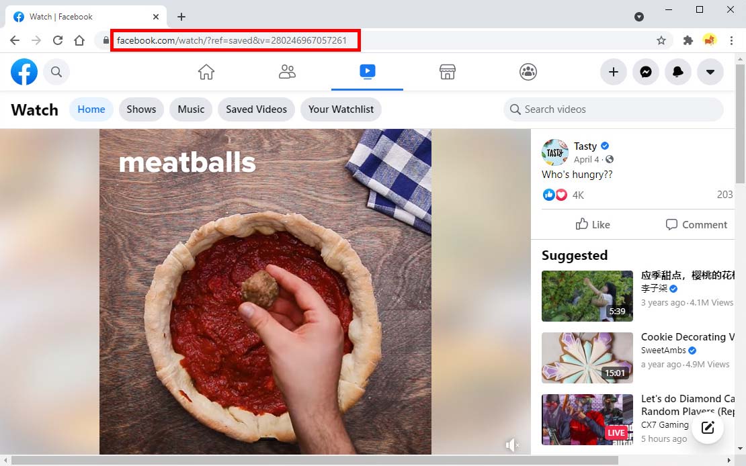
Task: Open tab search dropdown in title bar
Action: point(639,17)
